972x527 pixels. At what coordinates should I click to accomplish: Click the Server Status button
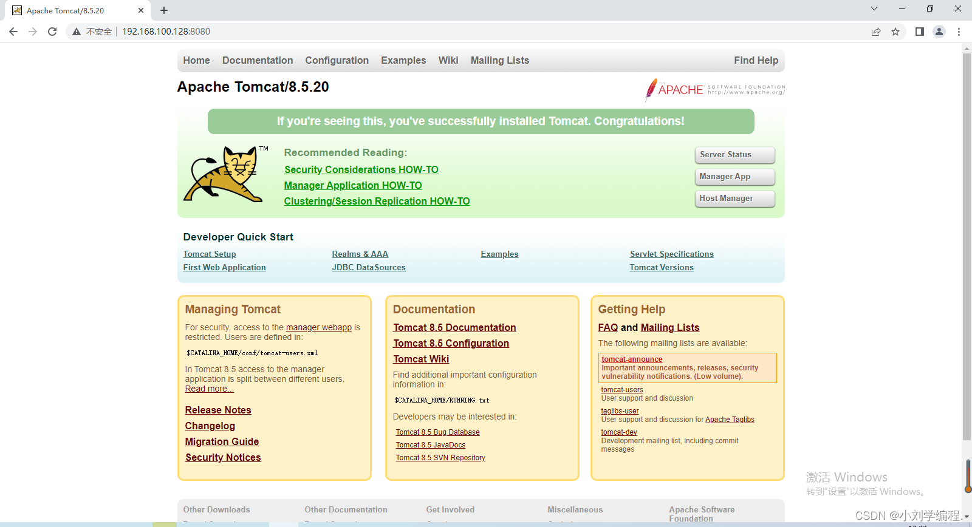[x=734, y=155]
